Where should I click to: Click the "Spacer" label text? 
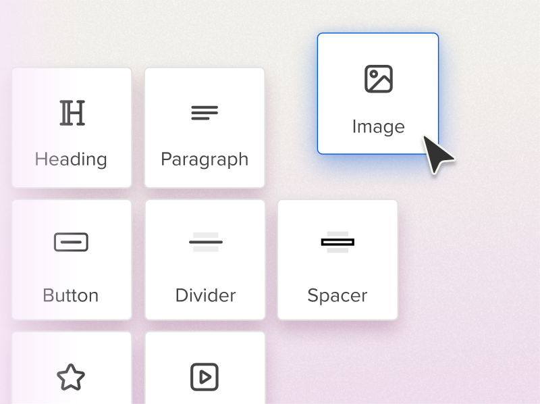(x=337, y=296)
